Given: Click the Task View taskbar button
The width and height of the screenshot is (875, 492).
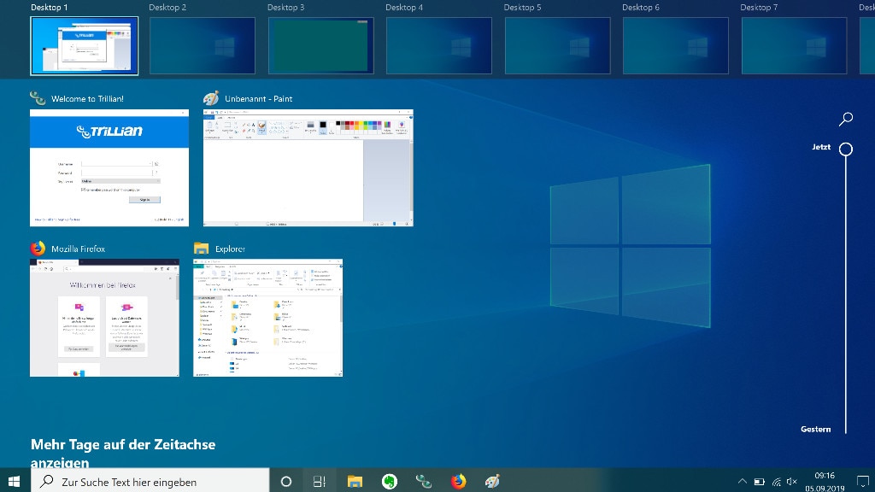Looking at the screenshot, I should pyautogui.click(x=319, y=481).
